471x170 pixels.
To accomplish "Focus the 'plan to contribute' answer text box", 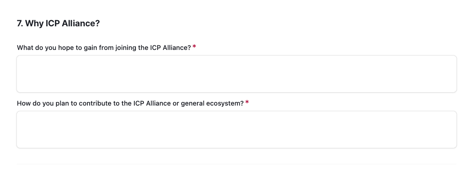I will [236, 130].
